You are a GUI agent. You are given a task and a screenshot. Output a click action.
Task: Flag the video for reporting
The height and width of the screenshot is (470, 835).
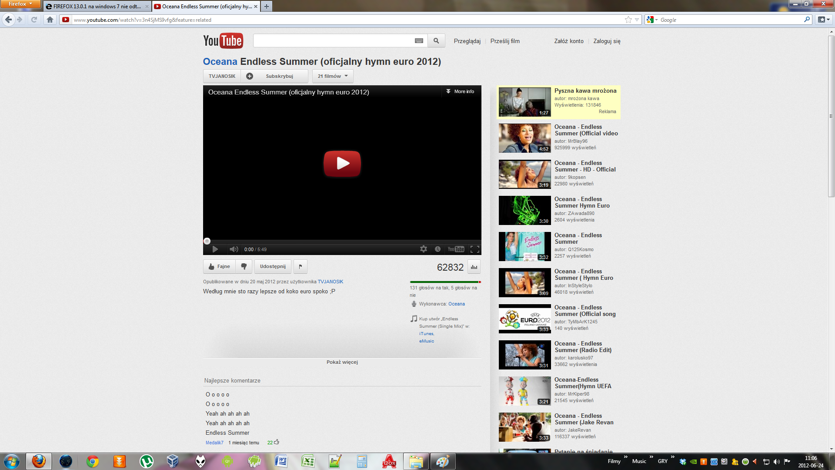[300, 266]
